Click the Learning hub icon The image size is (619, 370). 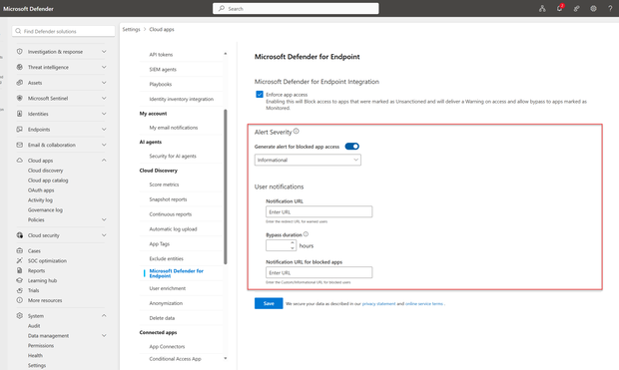click(19, 280)
